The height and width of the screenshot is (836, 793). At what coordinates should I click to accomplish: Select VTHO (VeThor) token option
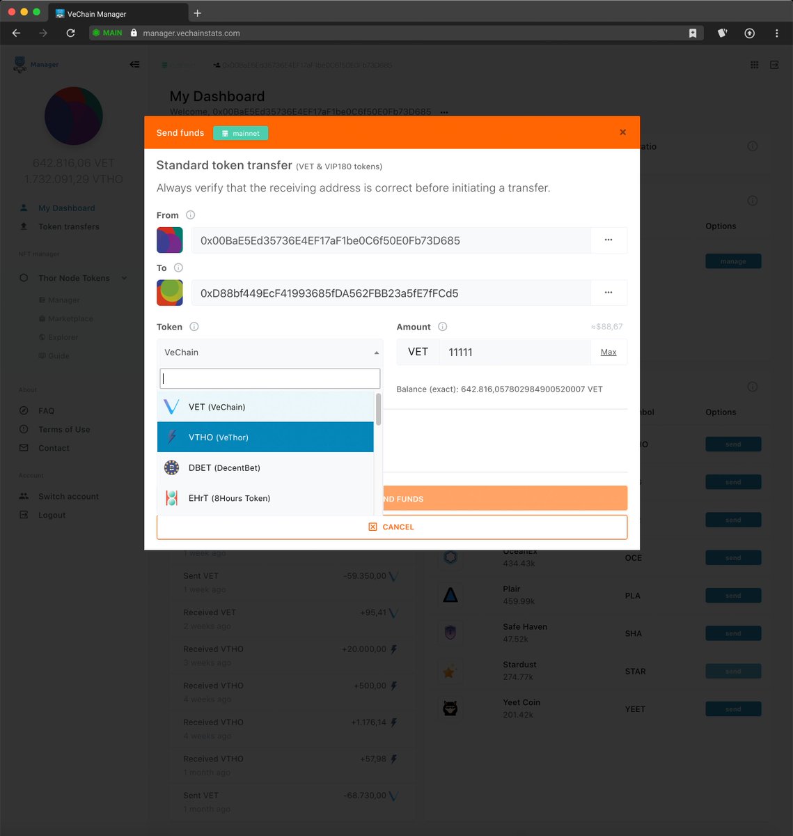(265, 438)
